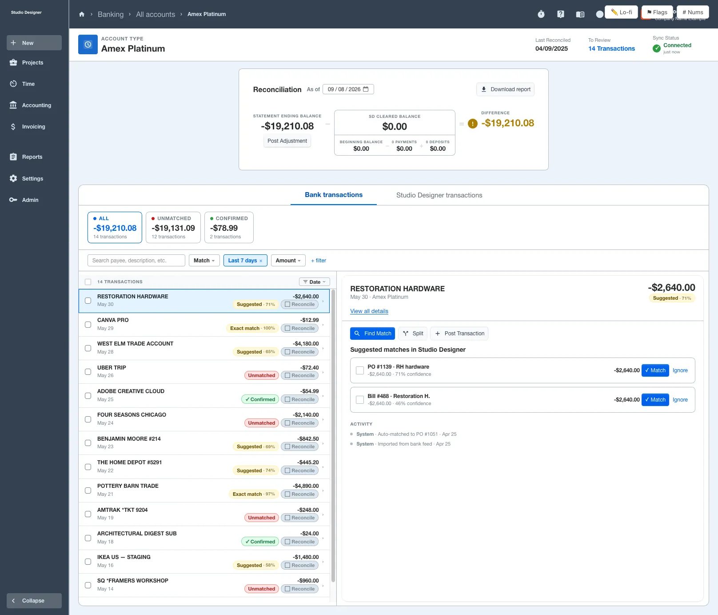The width and height of the screenshot is (718, 615).
Task: Select the Bill #488 suggested match checkbox
Action: pyautogui.click(x=360, y=400)
